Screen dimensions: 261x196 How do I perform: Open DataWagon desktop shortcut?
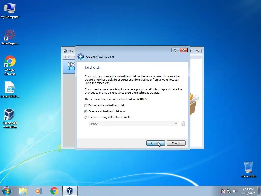10,37
